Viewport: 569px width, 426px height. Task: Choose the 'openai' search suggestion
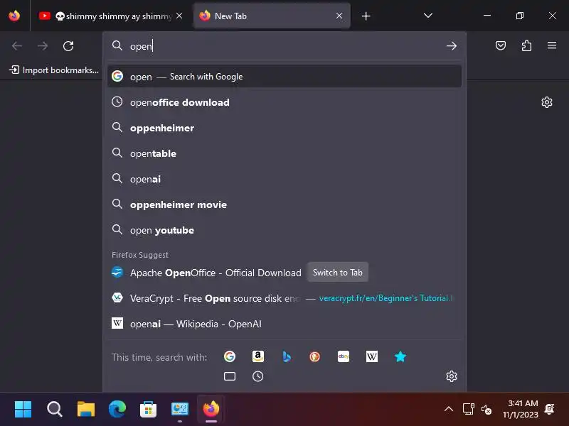pos(284,179)
